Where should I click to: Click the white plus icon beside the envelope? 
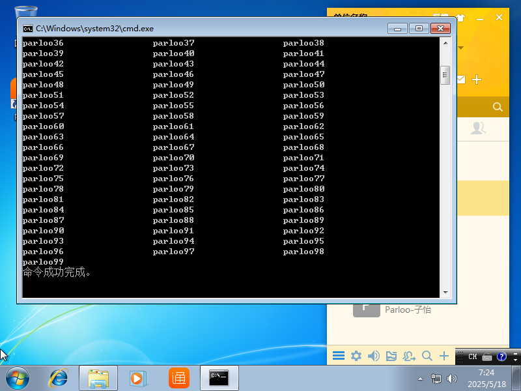click(477, 80)
